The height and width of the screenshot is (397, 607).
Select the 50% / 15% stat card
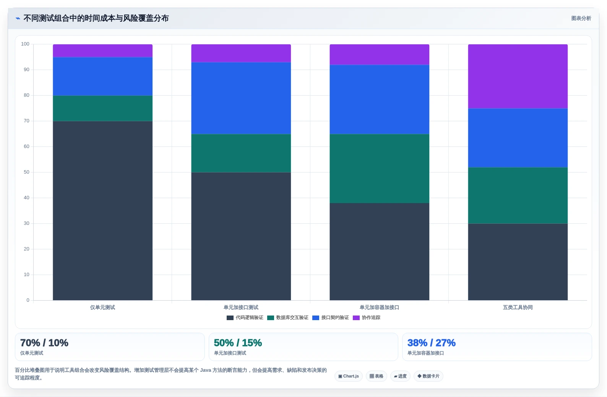[303, 347]
